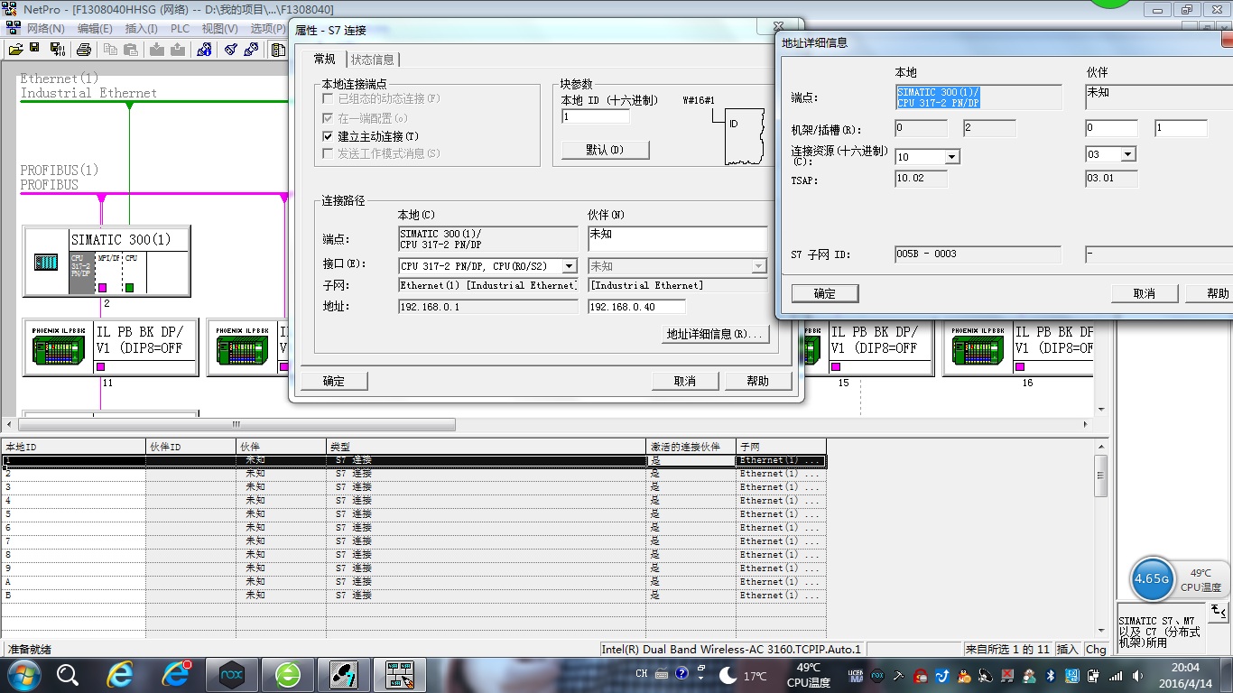Expand the partner connection resource dropdown showing 03
The height and width of the screenshot is (693, 1233).
coord(1126,154)
